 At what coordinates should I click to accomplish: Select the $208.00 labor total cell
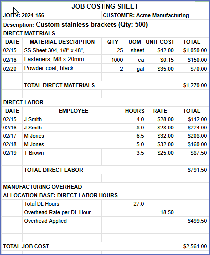192,136
